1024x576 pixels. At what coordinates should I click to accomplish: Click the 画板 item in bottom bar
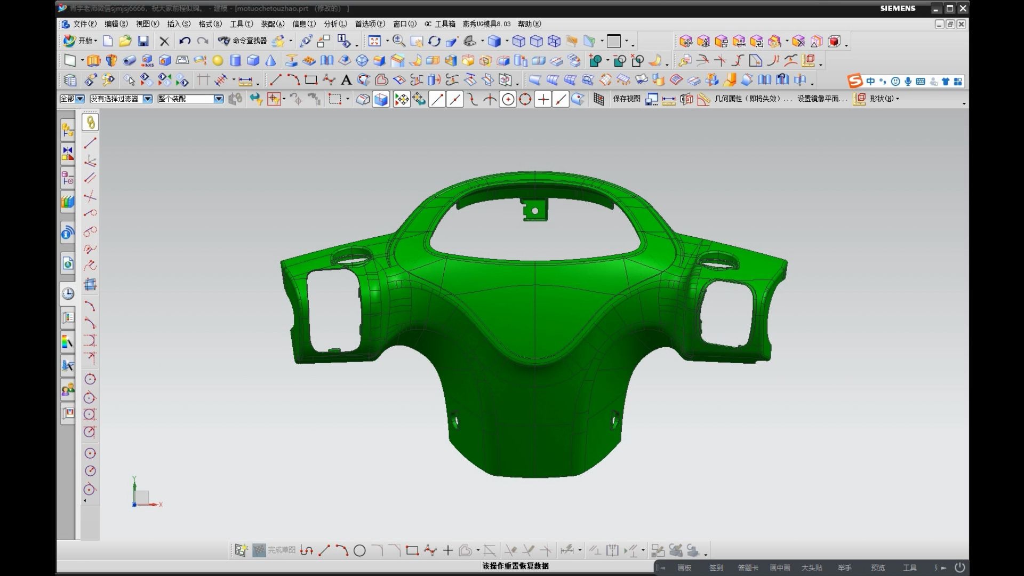[684, 568]
